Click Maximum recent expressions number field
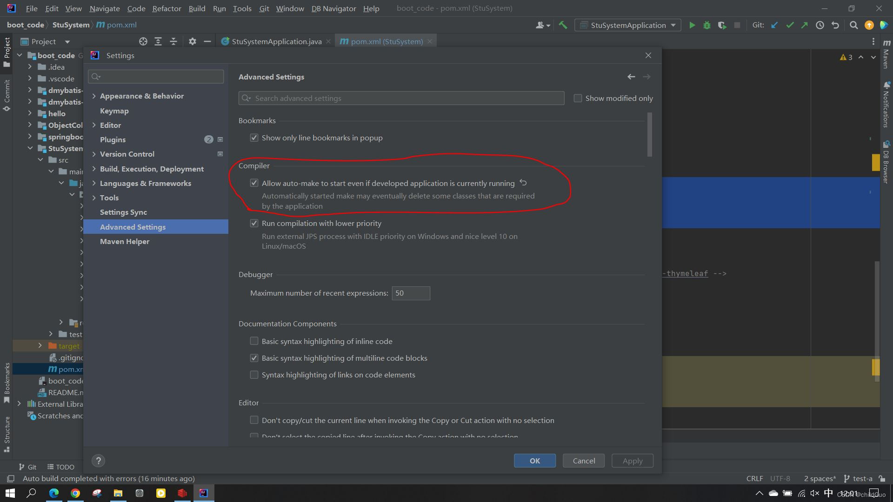The height and width of the screenshot is (502, 893). (411, 293)
